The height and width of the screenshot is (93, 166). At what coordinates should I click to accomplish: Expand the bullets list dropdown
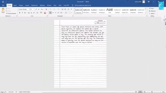coord(52,9)
